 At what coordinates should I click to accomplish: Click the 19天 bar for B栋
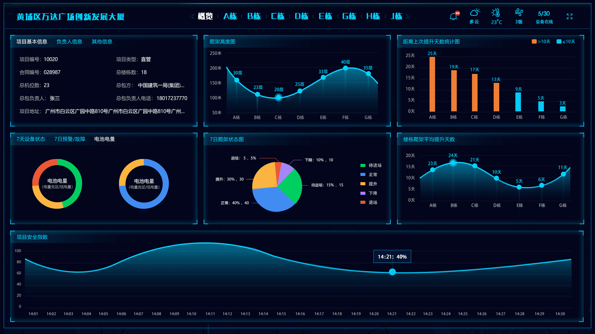(x=454, y=91)
